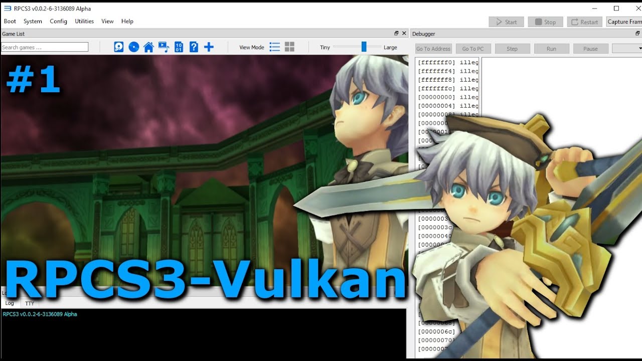The image size is (642, 361).
Task: Click the Go To Address button
Action: (434, 49)
